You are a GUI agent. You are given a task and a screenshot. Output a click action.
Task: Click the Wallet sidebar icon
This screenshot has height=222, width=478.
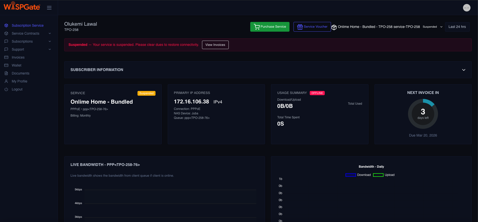point(6,65)
